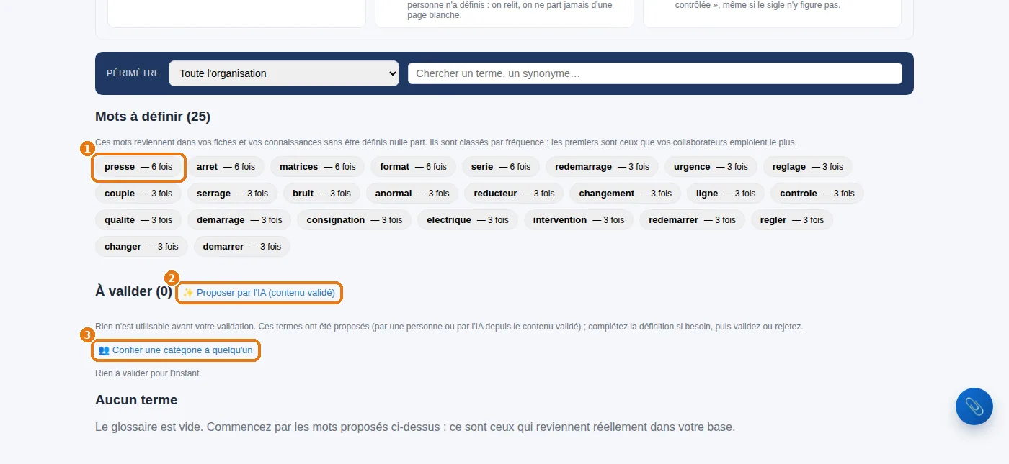Screen dimensions: 1009x464
Task: Click the 'redemarrer' word chip
Action: [x=693, y=220]
